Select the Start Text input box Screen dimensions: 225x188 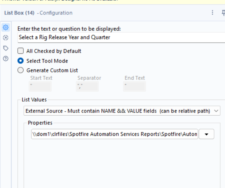(x=40, y=86)
